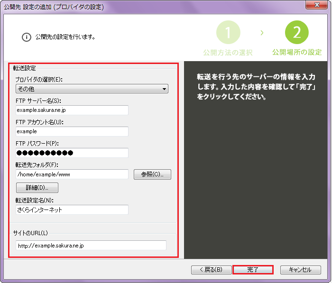This screenshot has height=283, width=332.
Task: Click the step 2 circle indicator
Action: 297,33
